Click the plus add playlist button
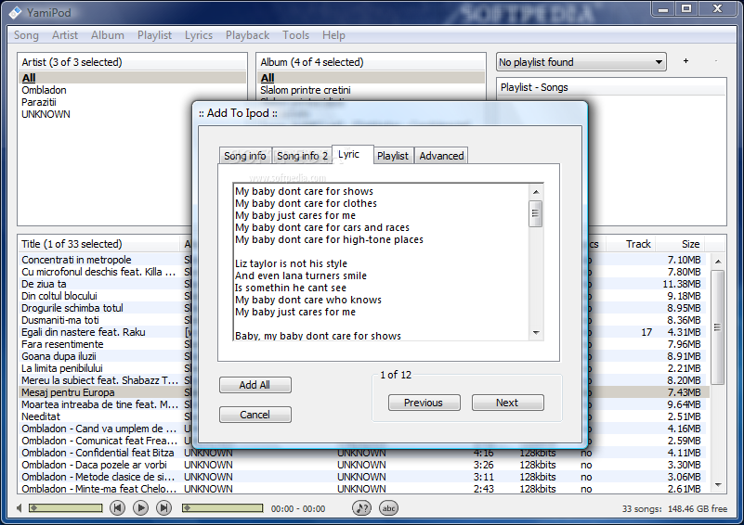The width and height of the screenshot is (744, 525). coord(685,60)
